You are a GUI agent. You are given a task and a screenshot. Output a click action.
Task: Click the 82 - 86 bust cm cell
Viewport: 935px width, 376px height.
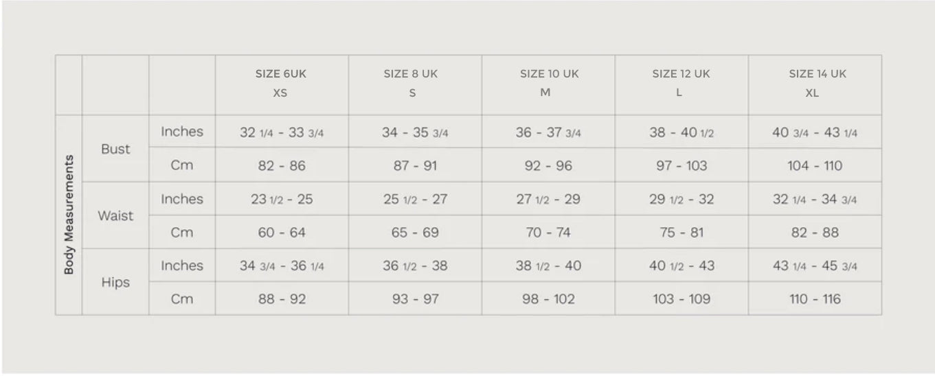coord(282,165)
